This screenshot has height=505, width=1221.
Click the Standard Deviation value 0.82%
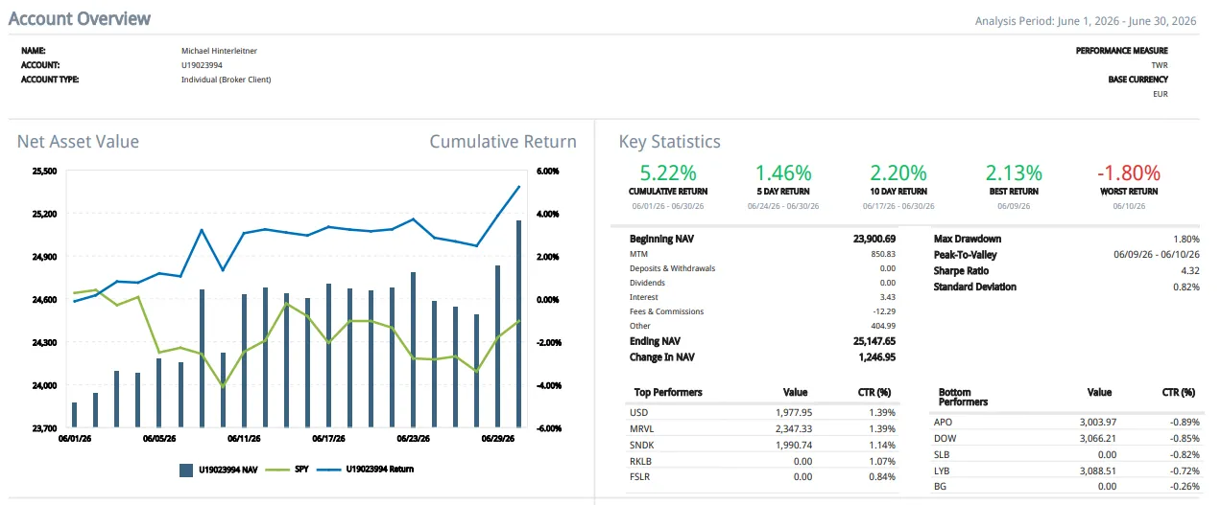coord(1186,287)
